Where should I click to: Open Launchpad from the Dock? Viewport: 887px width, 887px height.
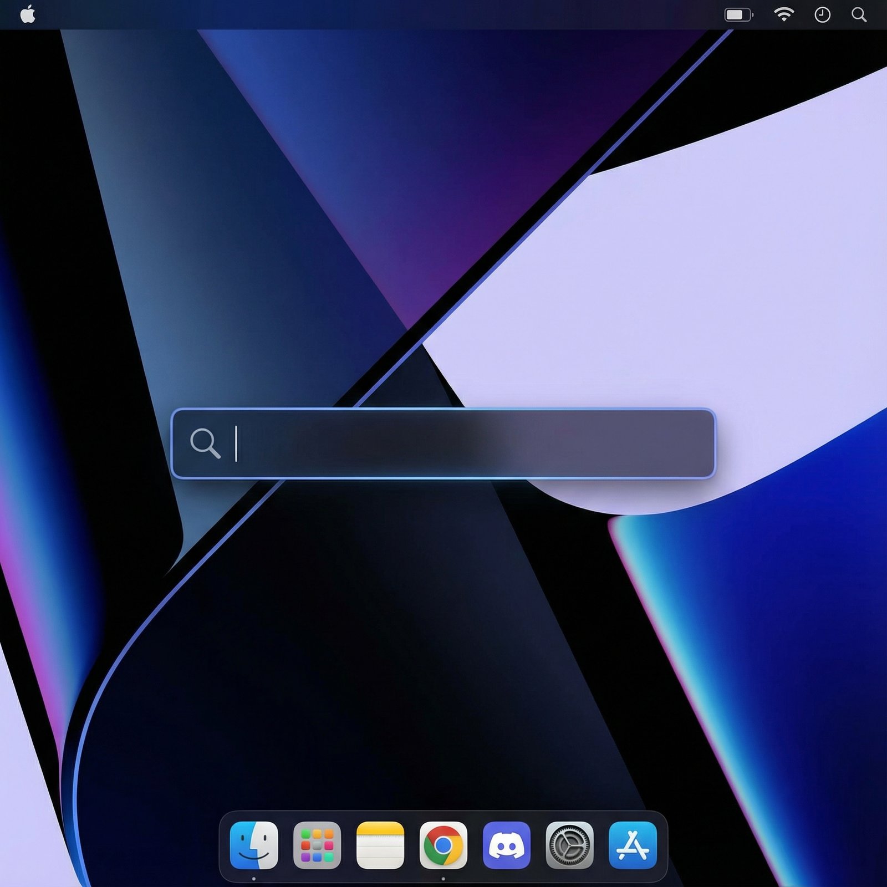[x=318, y=845]
